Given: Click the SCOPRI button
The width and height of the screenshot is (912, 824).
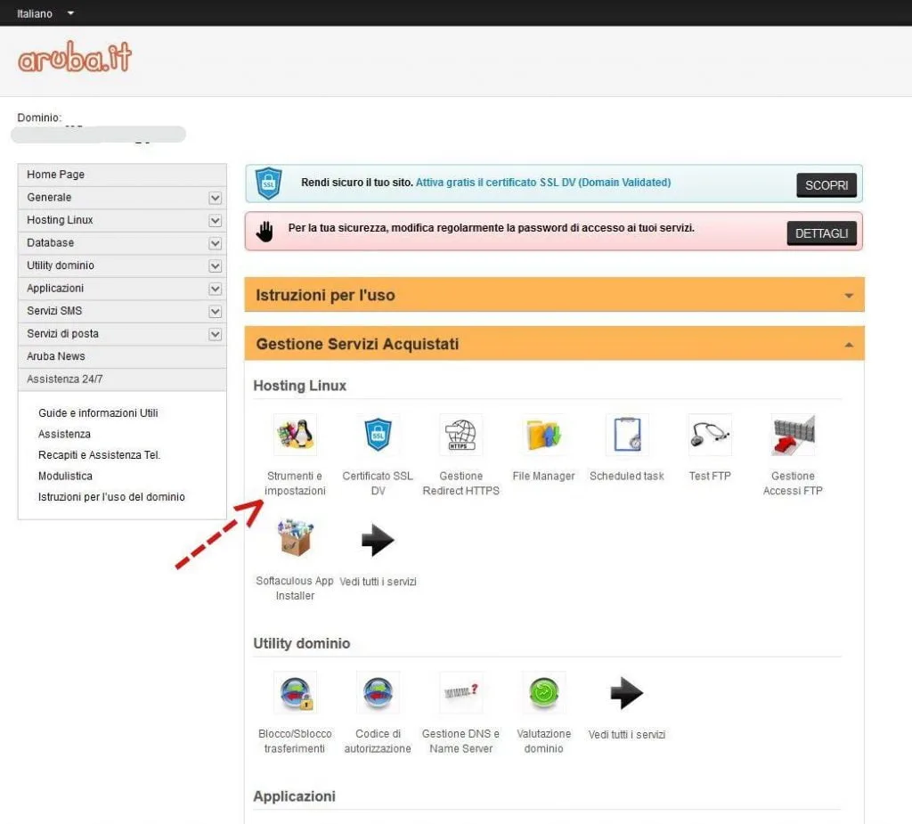Looking at the screenshot, I should tap(826, 185).
